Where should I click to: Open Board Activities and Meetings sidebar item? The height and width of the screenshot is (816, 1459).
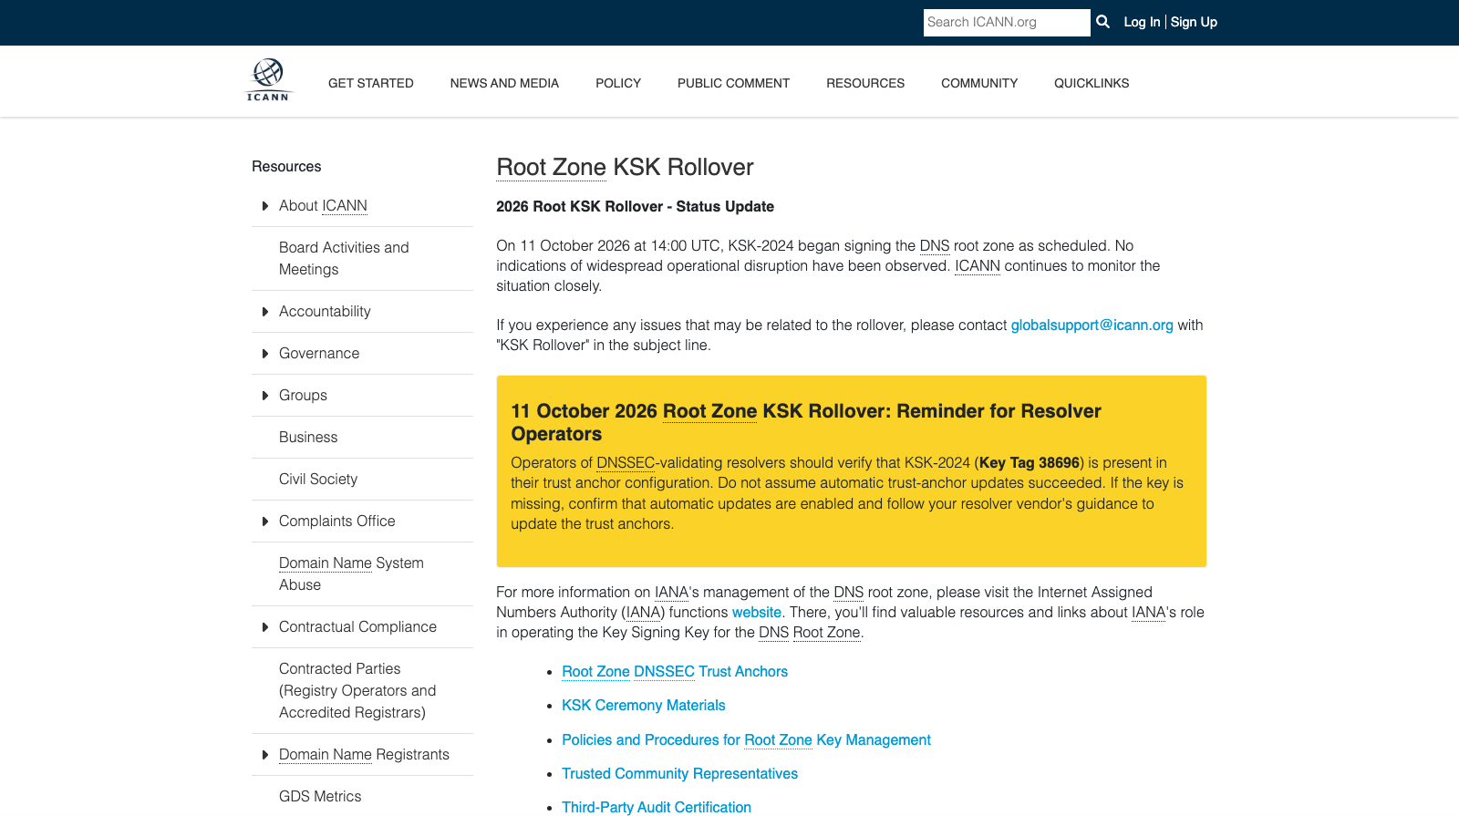[x=344, y=258]
